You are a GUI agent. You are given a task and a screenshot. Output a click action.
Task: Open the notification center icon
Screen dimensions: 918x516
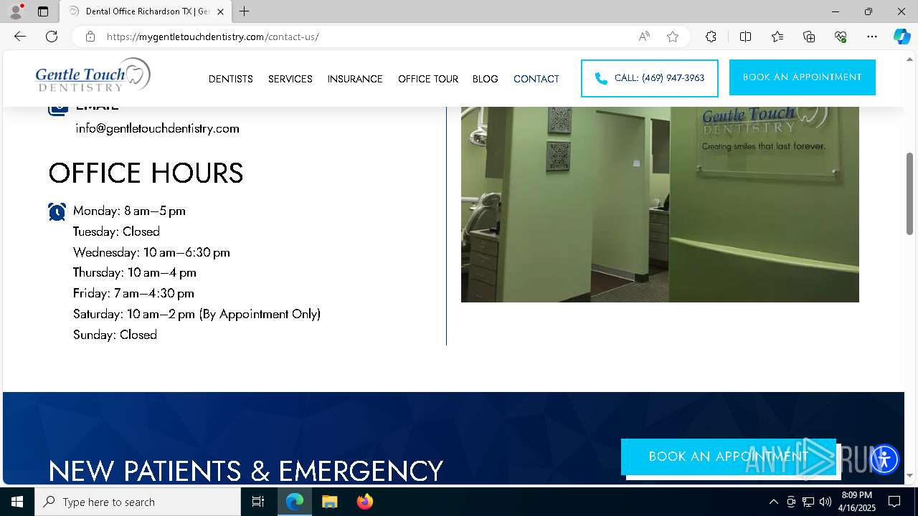[x=894, y=502]
